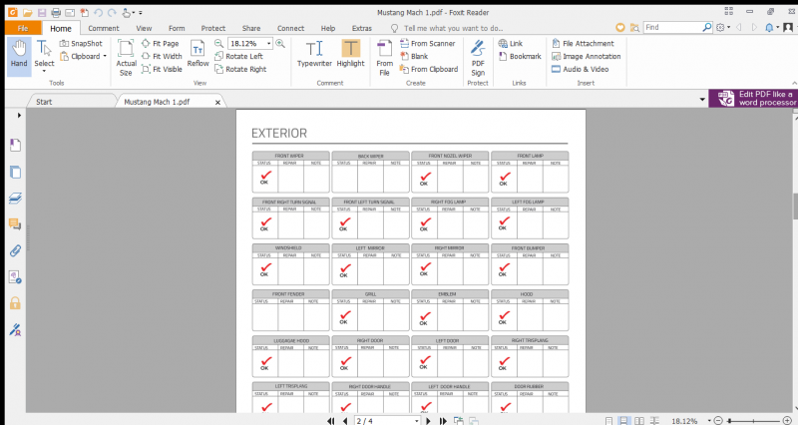Insert a Link
The image size is (798, 425).
[511, 43]
